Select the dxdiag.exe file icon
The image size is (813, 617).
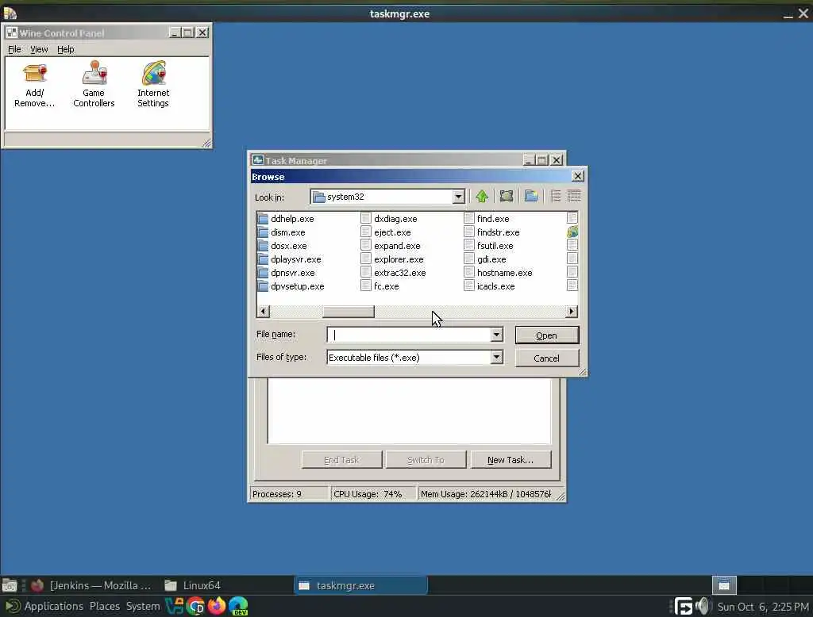[x=365, y=219]
